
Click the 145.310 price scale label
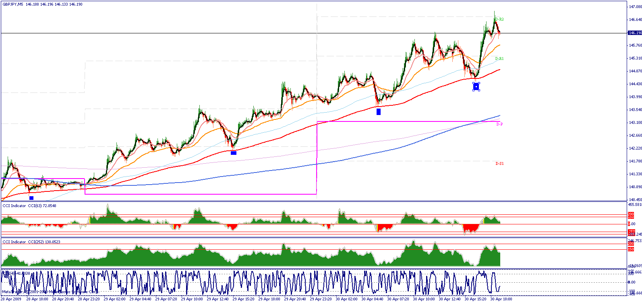click(x=635, y=58)
